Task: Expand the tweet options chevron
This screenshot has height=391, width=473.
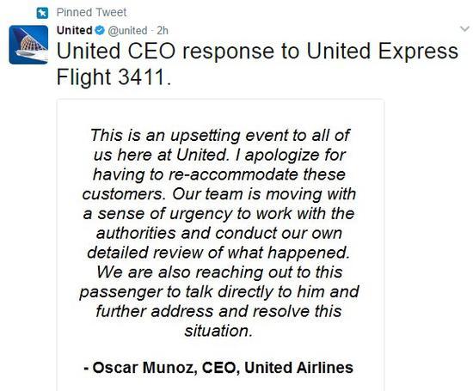Action: tap(464, 29)
